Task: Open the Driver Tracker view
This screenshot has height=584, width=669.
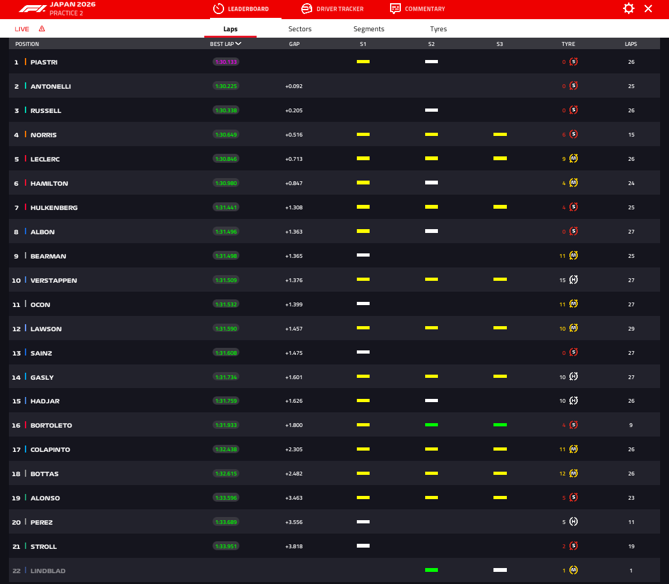Action: [x=333, y=9]
